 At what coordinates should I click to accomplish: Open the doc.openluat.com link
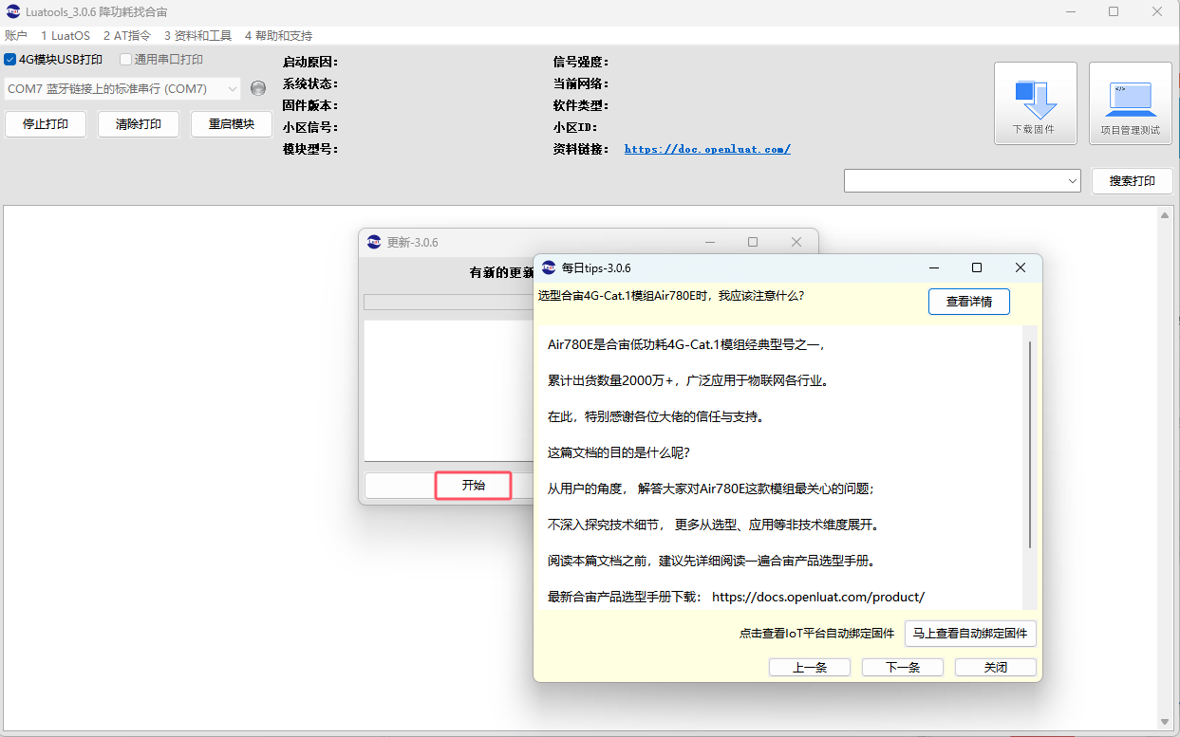click(707, 149)
